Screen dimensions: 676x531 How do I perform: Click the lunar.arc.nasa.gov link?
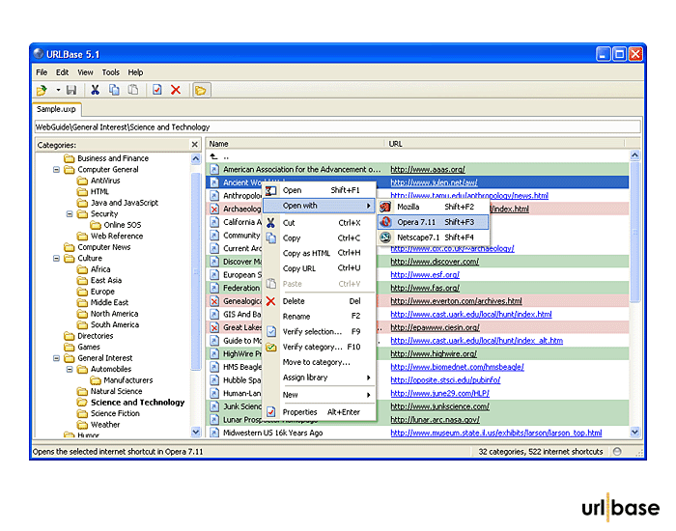click(435, 420)
